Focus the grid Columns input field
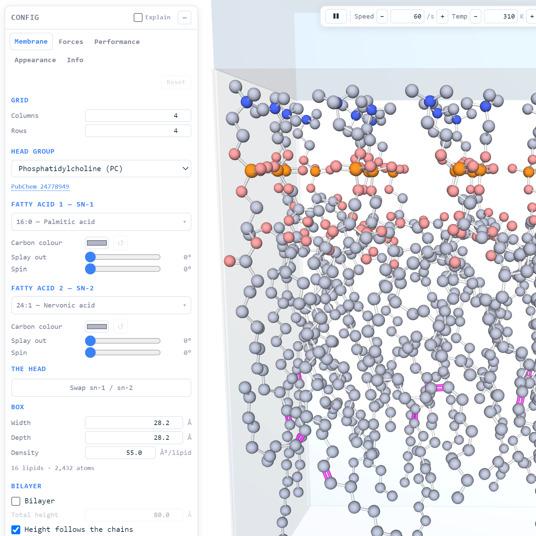 (x=138, y=116)
